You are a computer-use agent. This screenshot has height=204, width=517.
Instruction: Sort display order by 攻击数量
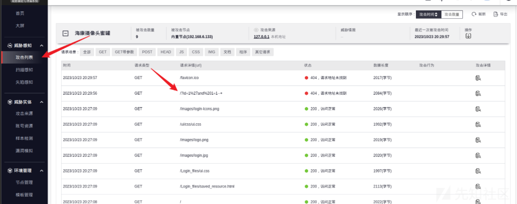pyautogui.click(x=452, y=14)
